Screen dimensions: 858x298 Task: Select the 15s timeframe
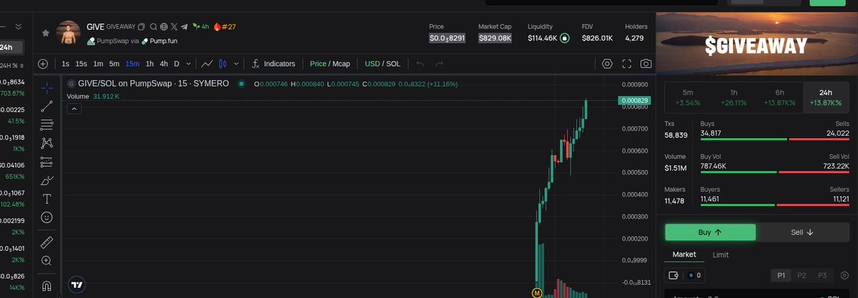82,64
